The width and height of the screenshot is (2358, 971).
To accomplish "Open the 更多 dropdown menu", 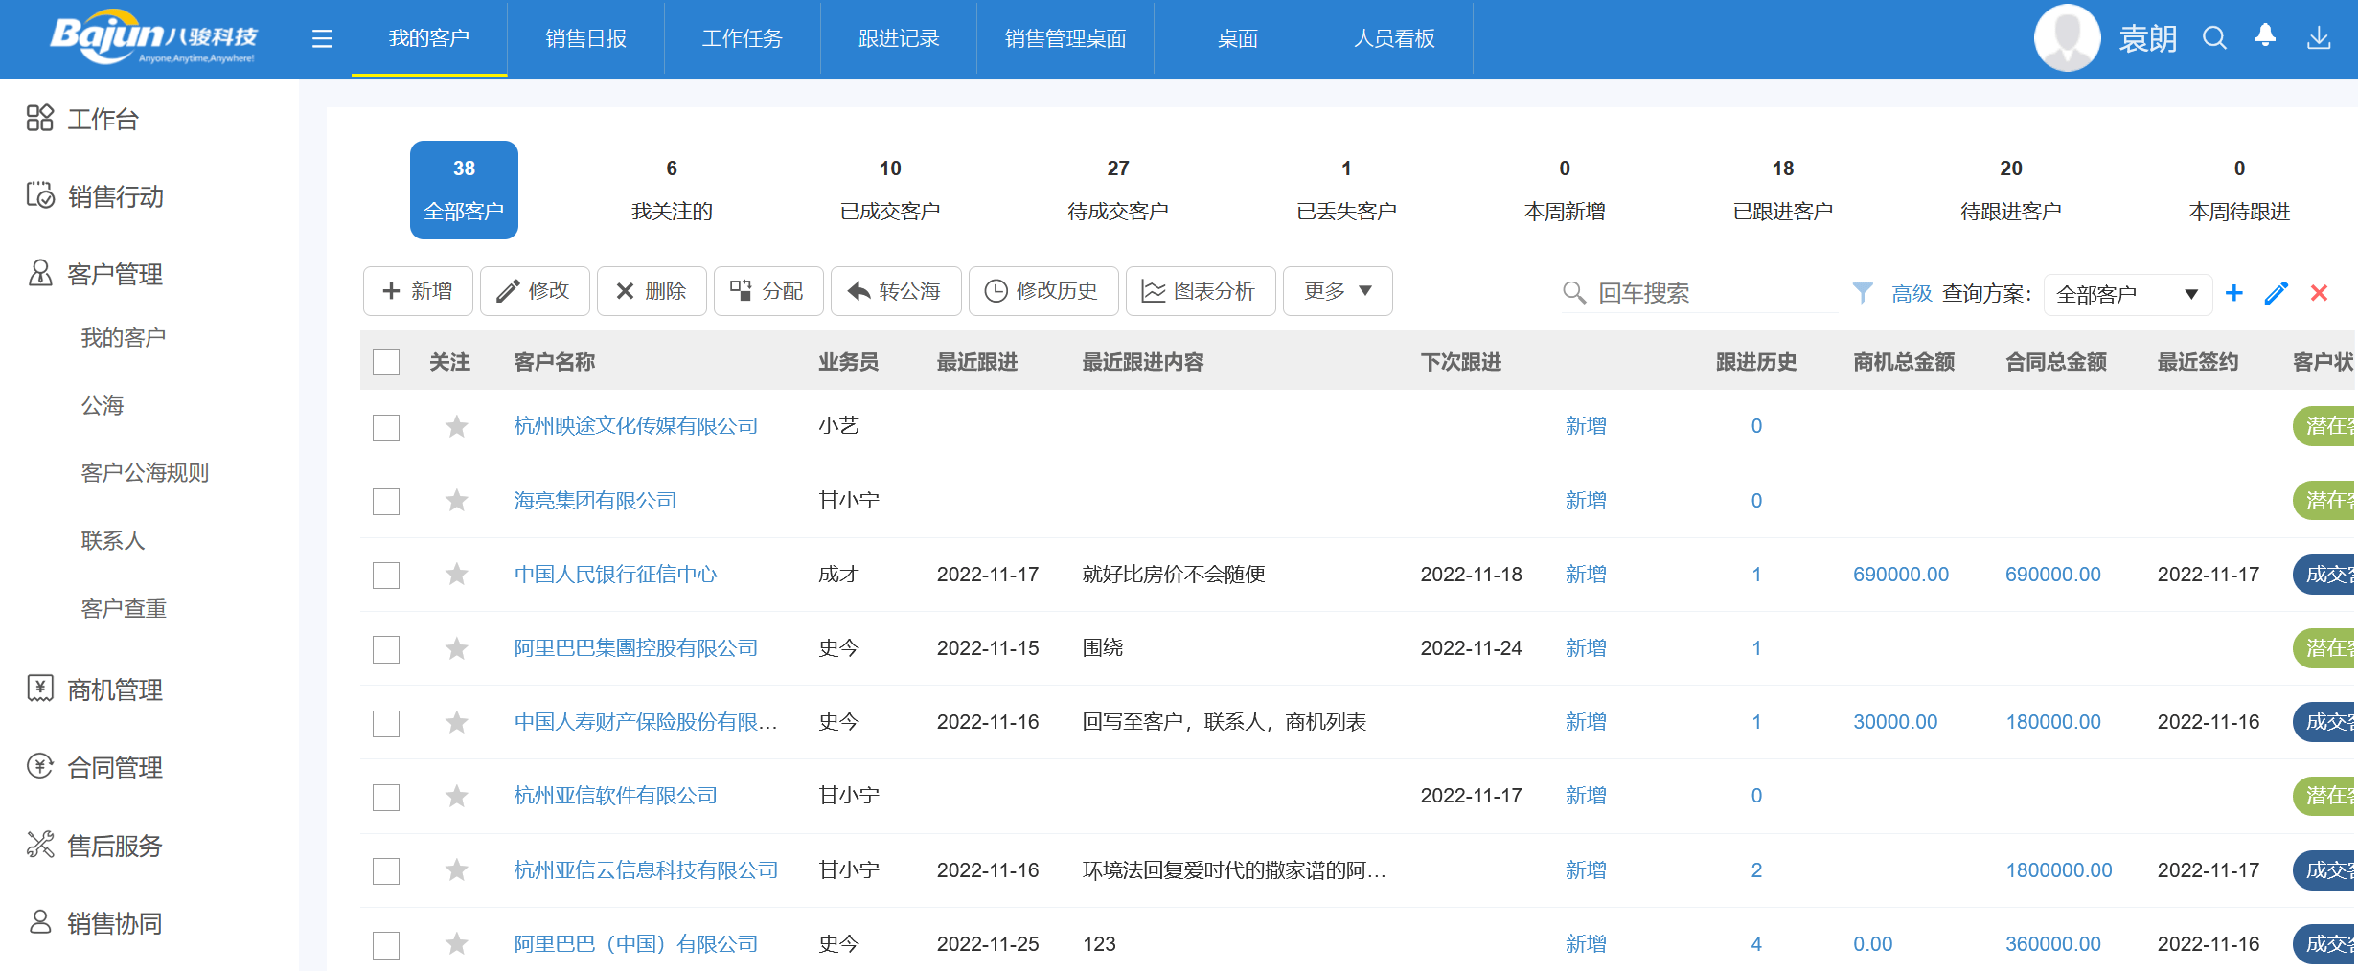I will [1338, 291].
